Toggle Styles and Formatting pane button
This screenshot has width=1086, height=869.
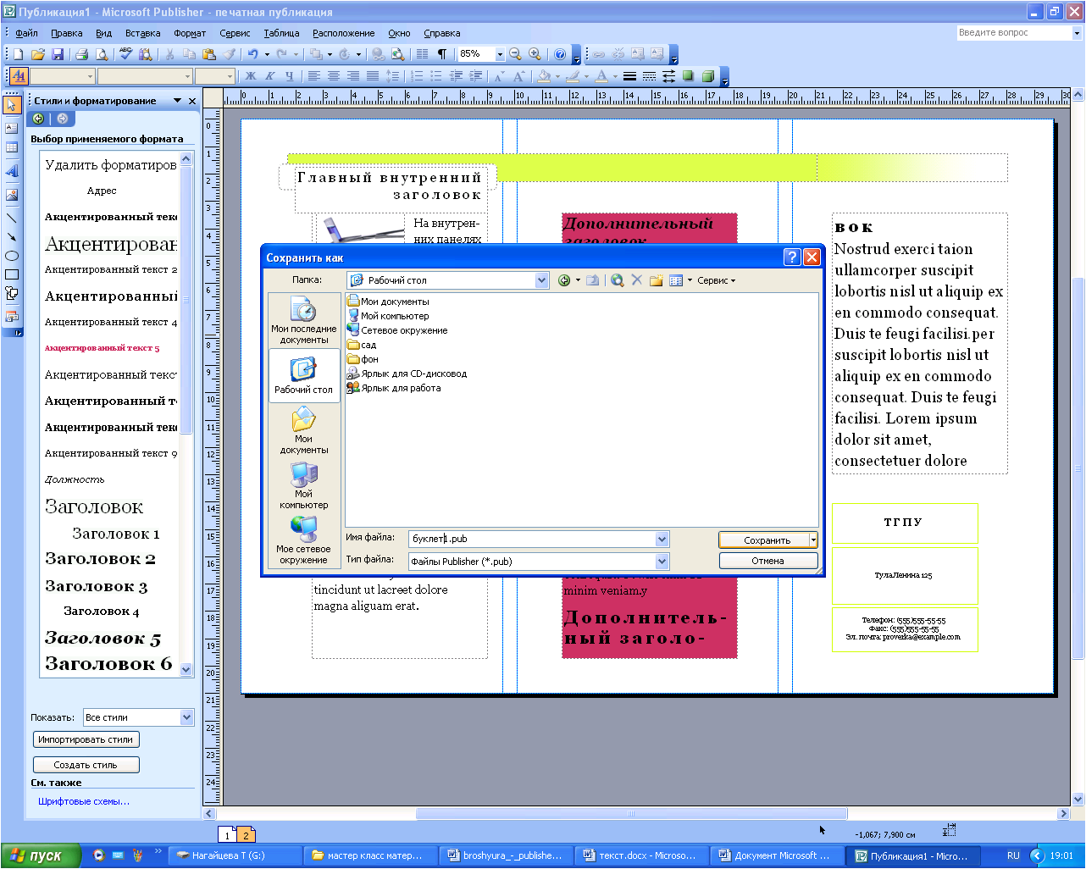coord(18,76)
